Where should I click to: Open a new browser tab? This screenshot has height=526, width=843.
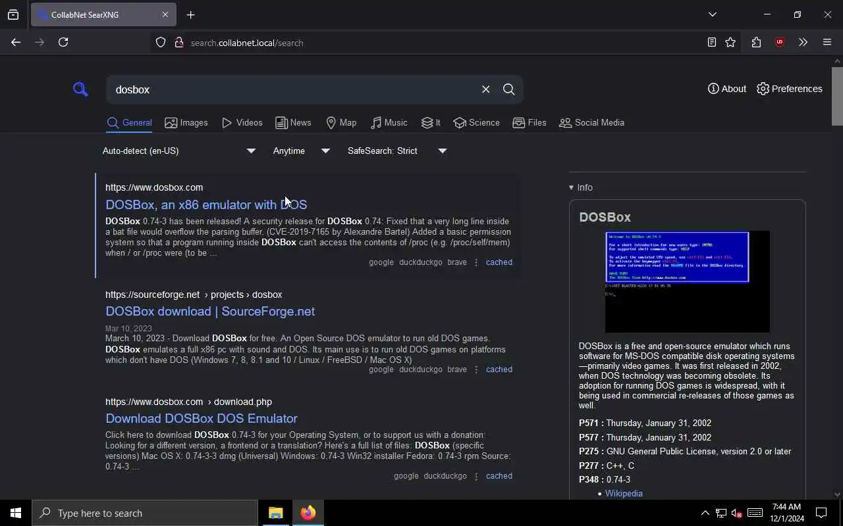[191, 14]
